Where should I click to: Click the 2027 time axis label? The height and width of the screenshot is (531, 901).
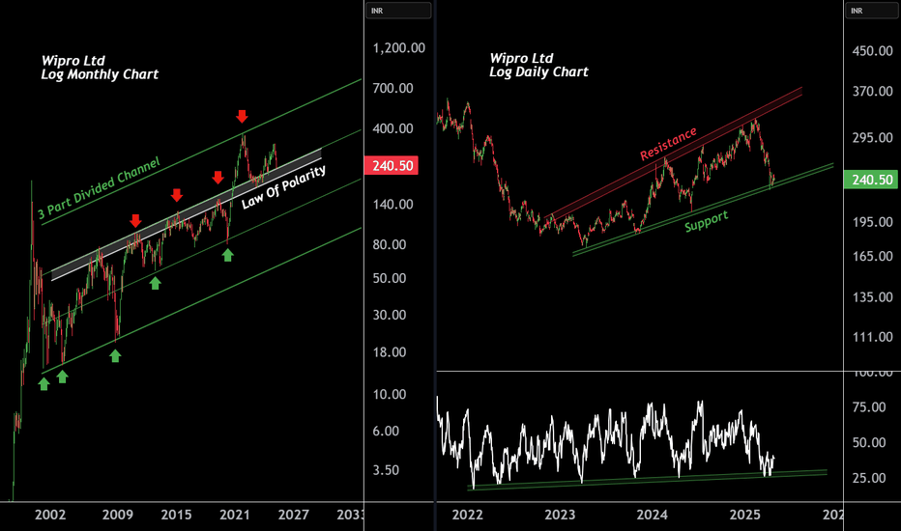(293, 515)
